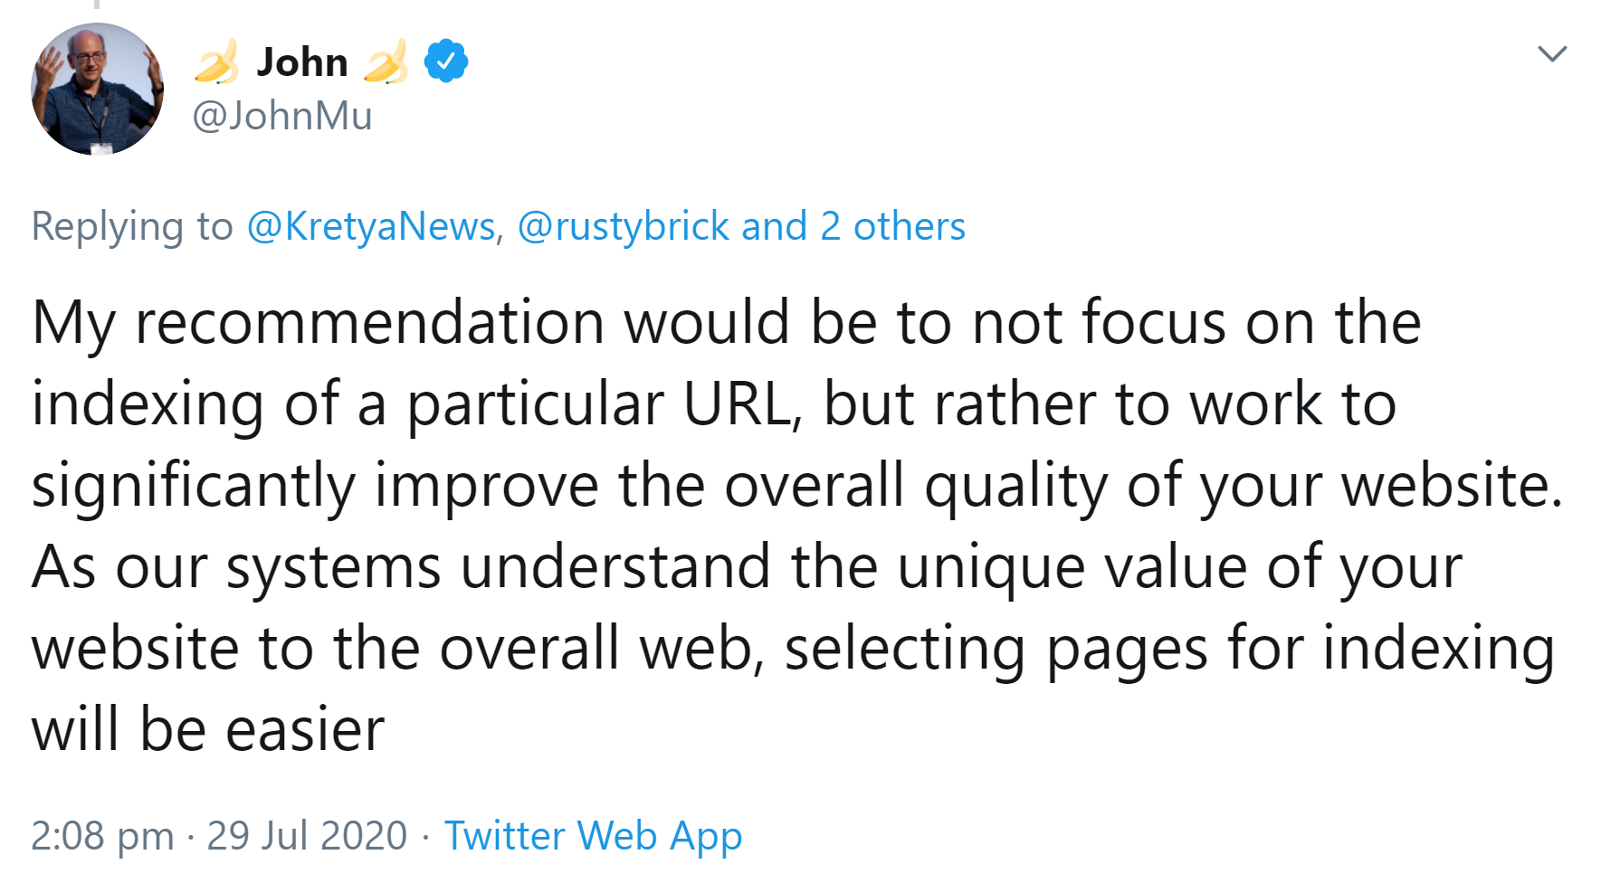The width and height of the screenshot is (1601, 883).
Task: Click the blue verified badge next to John
Action: (445, 61)
